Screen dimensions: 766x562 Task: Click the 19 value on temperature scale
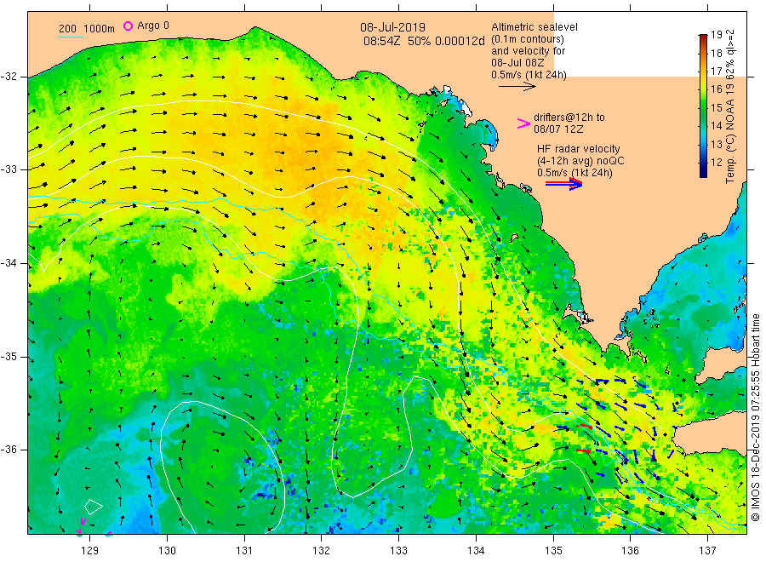[716, 35]
